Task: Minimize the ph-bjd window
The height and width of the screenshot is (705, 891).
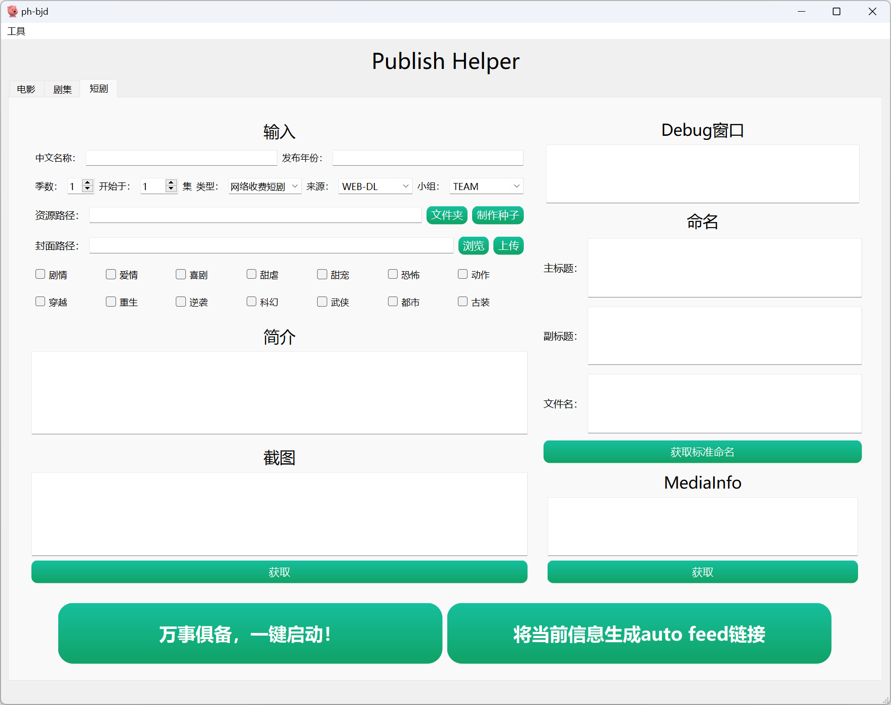Action: (x=801, y=11)
